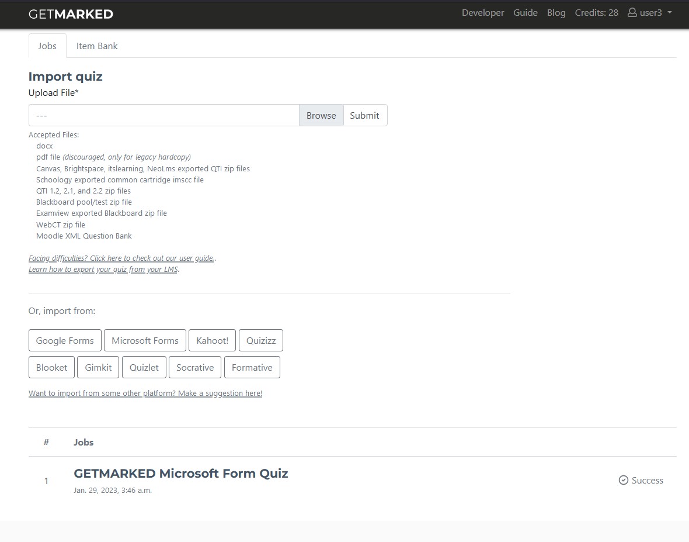Click the Canvas, Brightspace QTI zip entry
Image resolution: width=689 pixels, height=542 pixels.
pos(143,168)
